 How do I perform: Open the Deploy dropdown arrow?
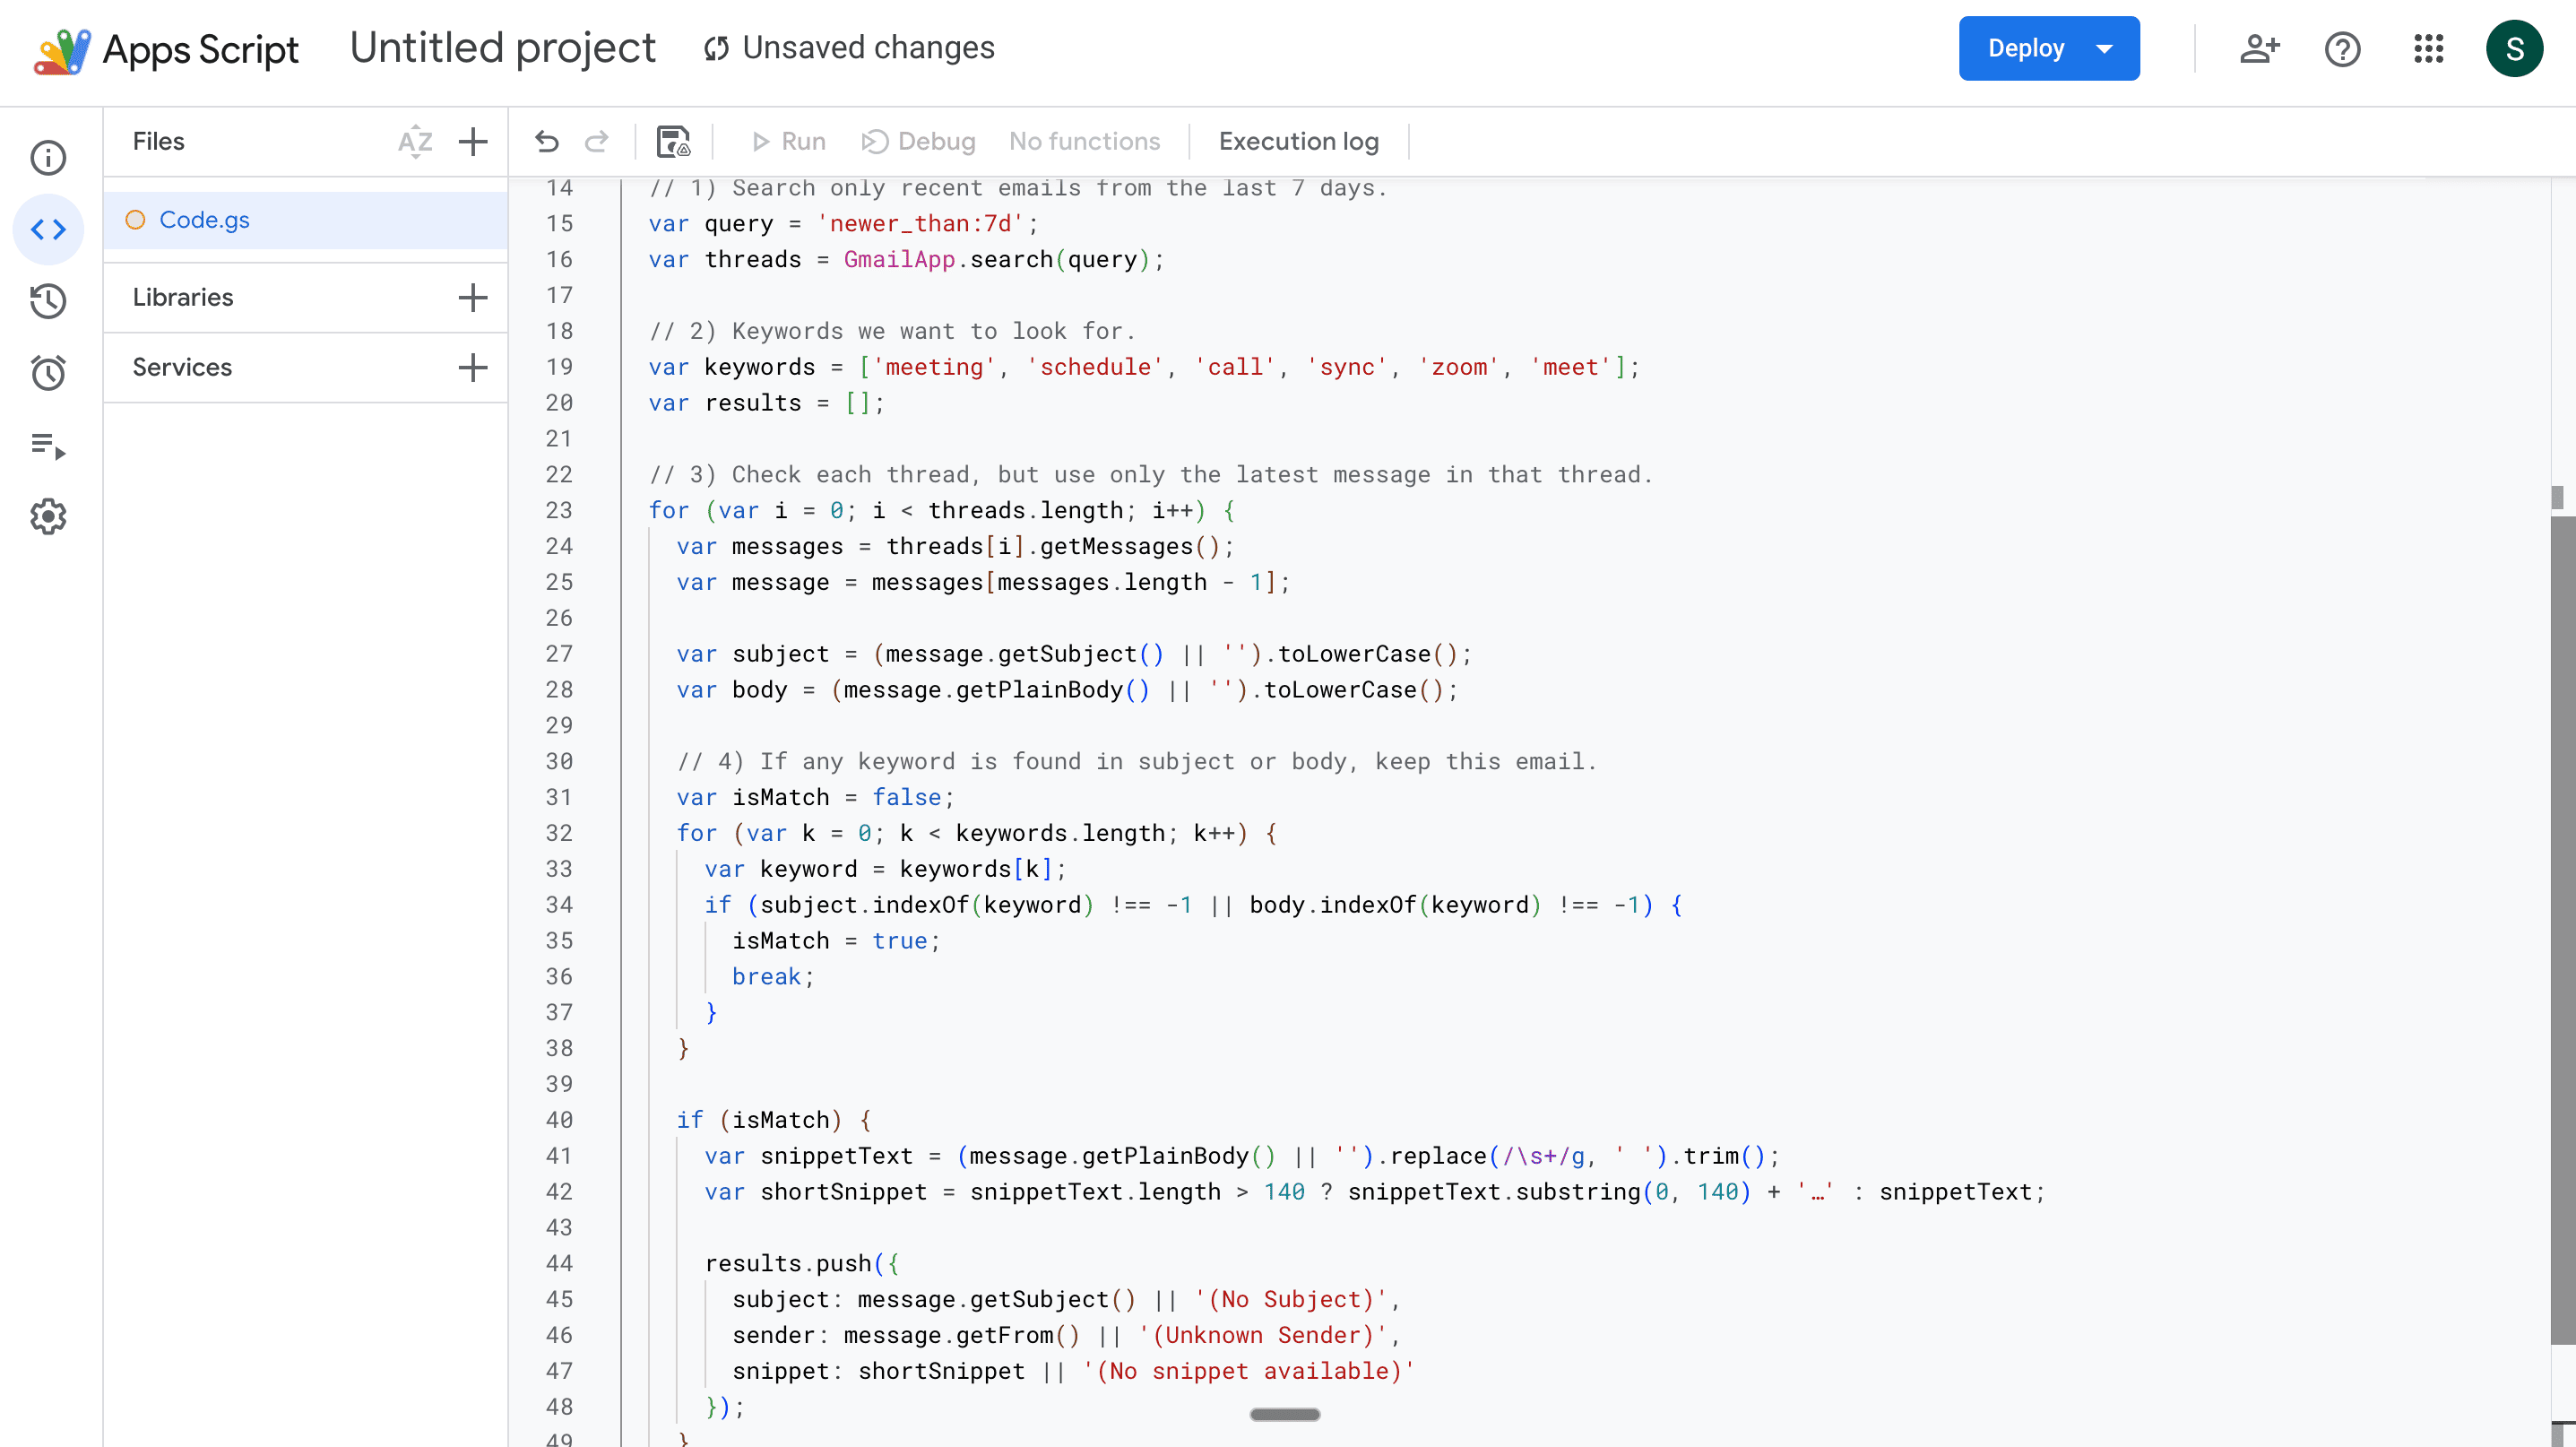[2104, 48]
